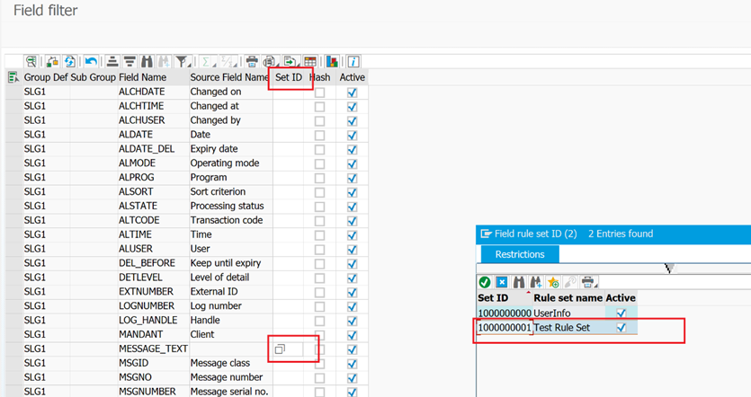Cancel the popup with blue X icon
Image resolution: width=751 pixels, height=397 pixels.
tap(502, 282)
